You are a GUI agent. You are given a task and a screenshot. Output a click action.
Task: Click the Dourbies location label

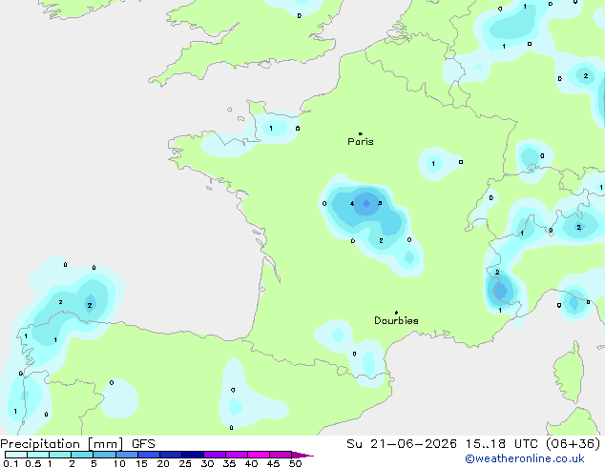tap(396, 320)
